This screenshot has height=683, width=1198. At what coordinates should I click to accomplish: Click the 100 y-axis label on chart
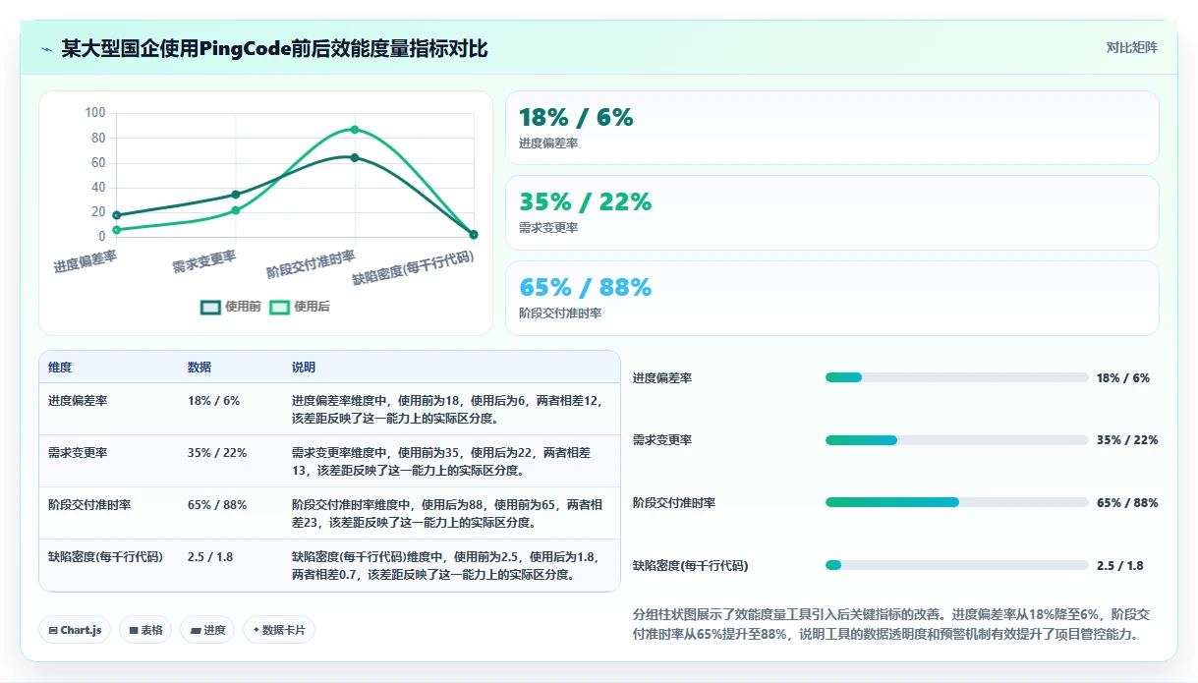[x=95, y=113]
